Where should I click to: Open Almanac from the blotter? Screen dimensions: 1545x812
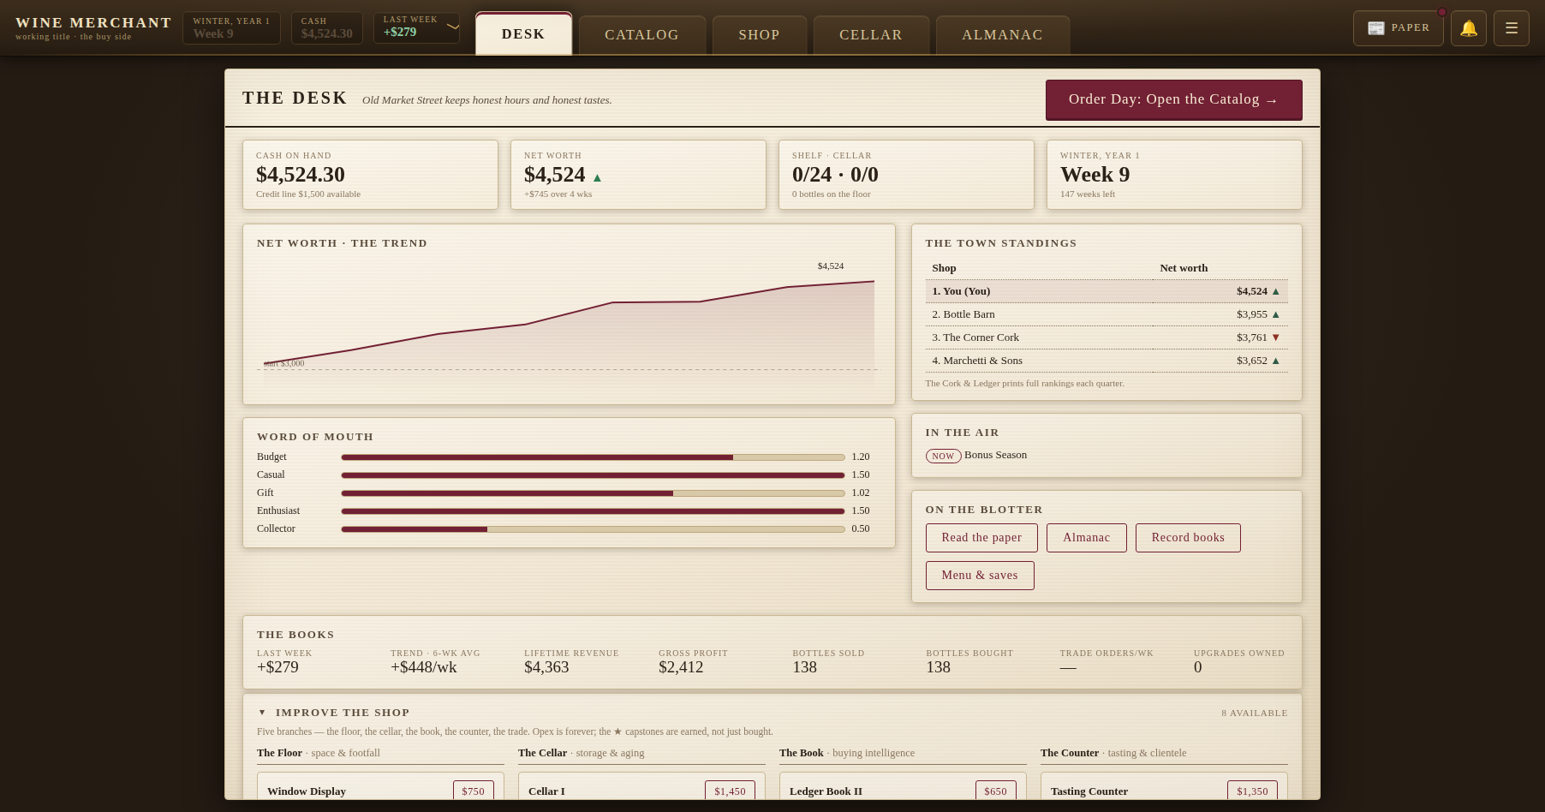1086,538
